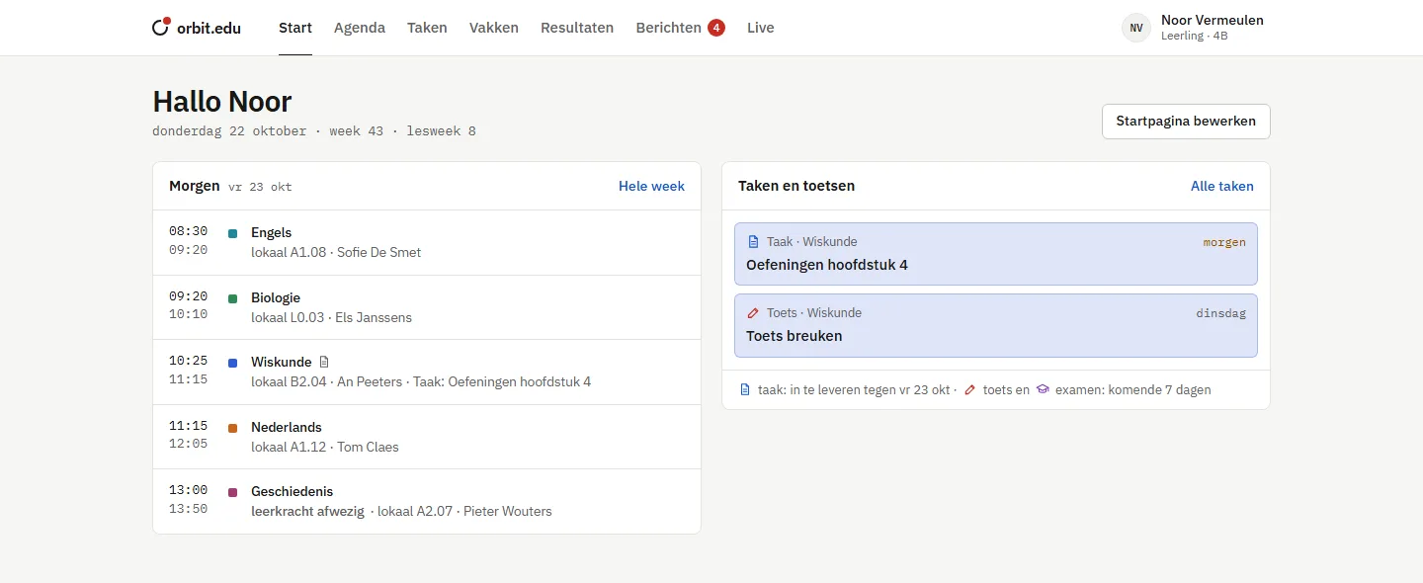The height and width of the screenshot is (583, 1423).
Task: Click the Startpagina bewerken button
Action: [x=1186, y=122]
